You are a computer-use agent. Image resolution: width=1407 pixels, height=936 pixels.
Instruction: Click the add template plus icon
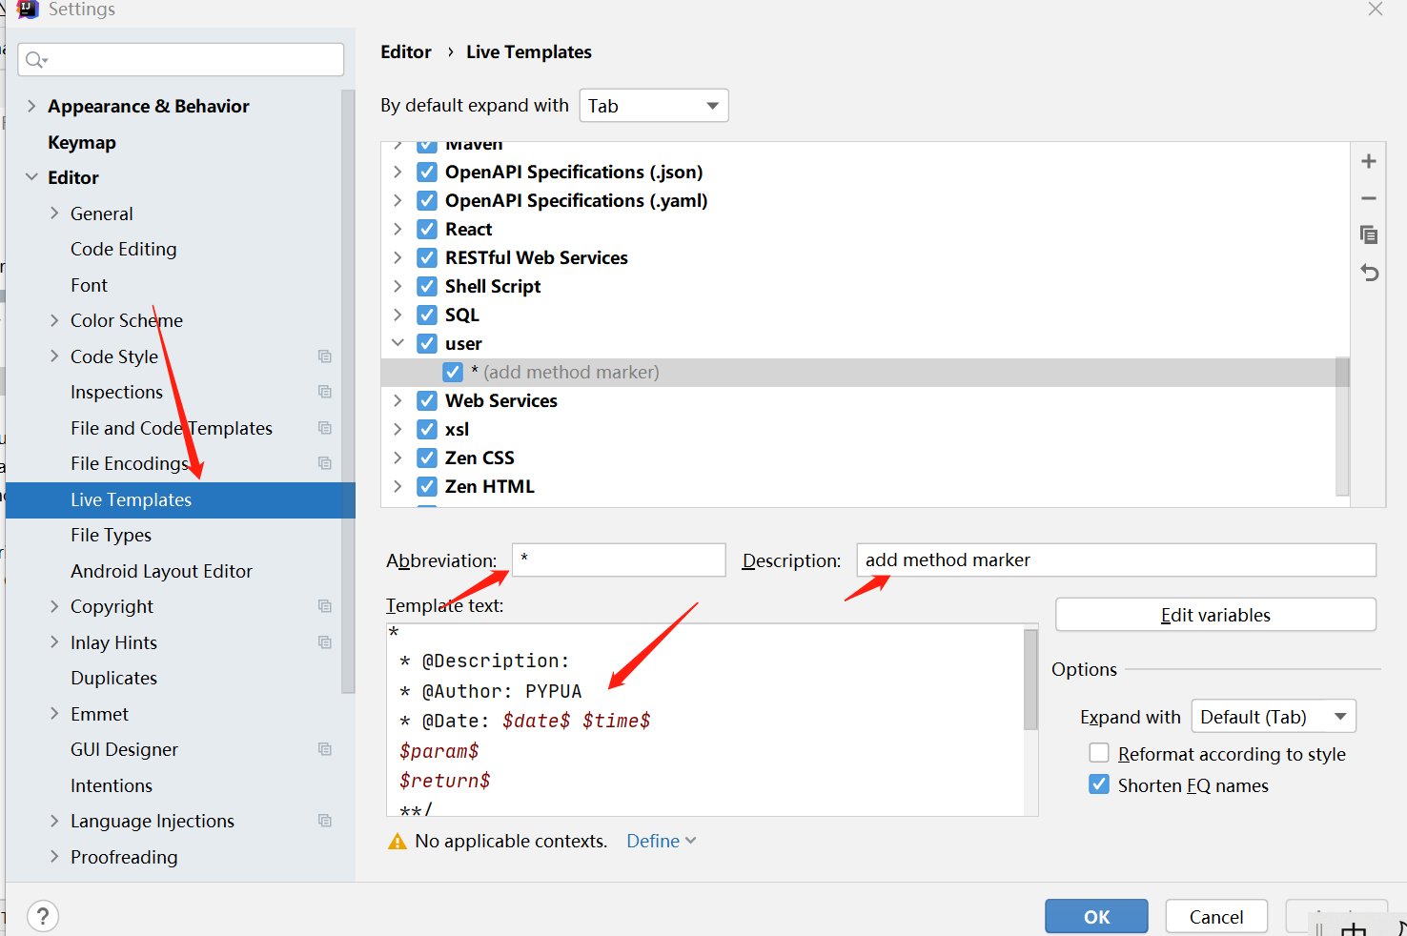coord(1369,161)
